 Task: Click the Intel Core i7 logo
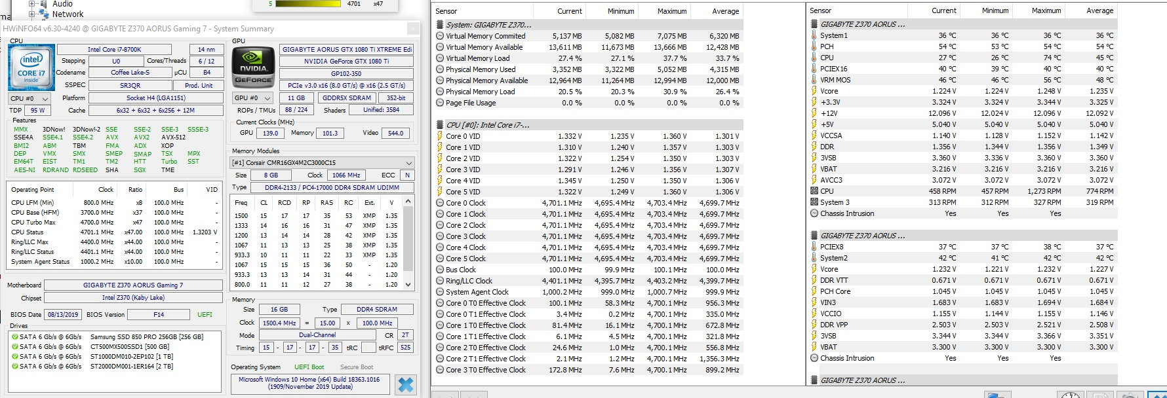[31, 68]
